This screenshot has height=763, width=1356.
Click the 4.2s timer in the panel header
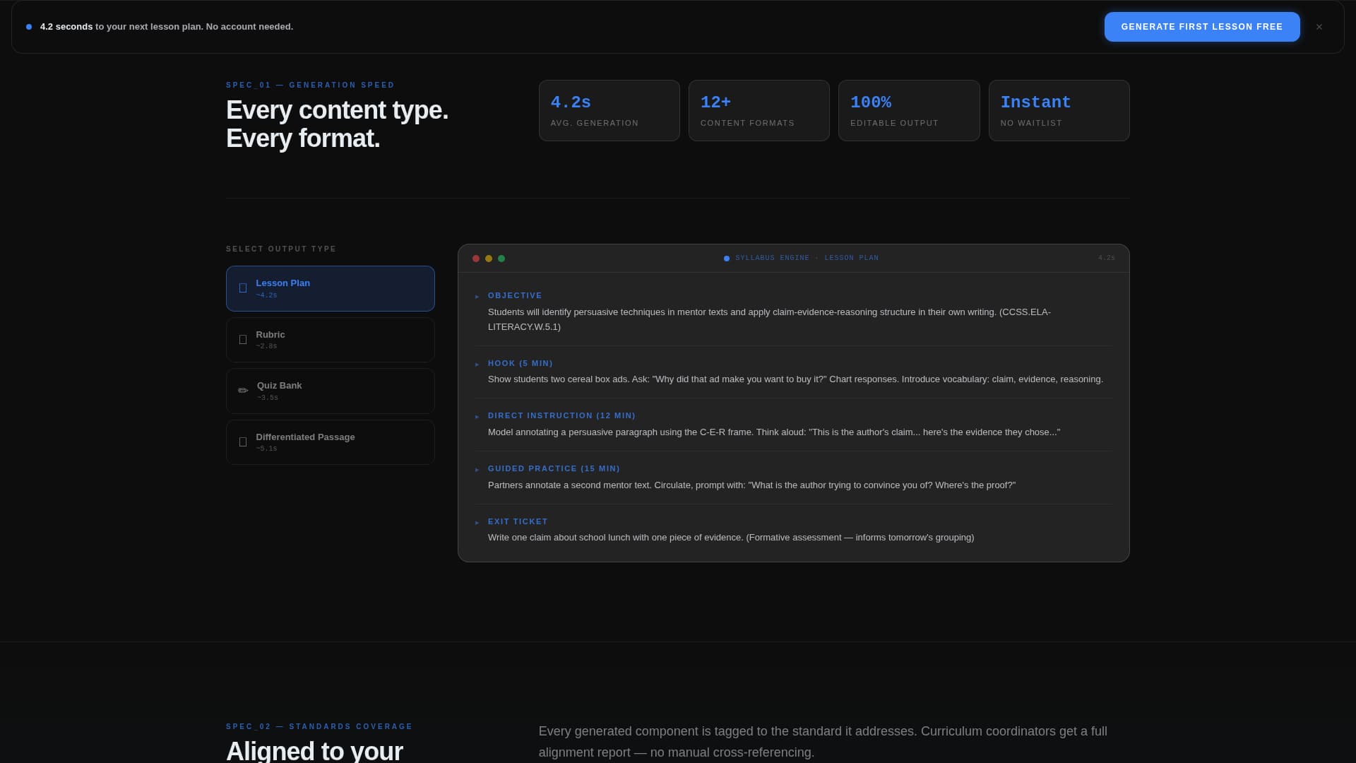[1107, 259]
